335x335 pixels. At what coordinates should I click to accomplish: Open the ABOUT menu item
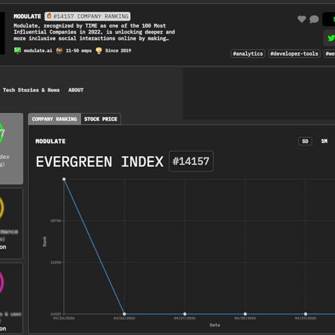76,90
